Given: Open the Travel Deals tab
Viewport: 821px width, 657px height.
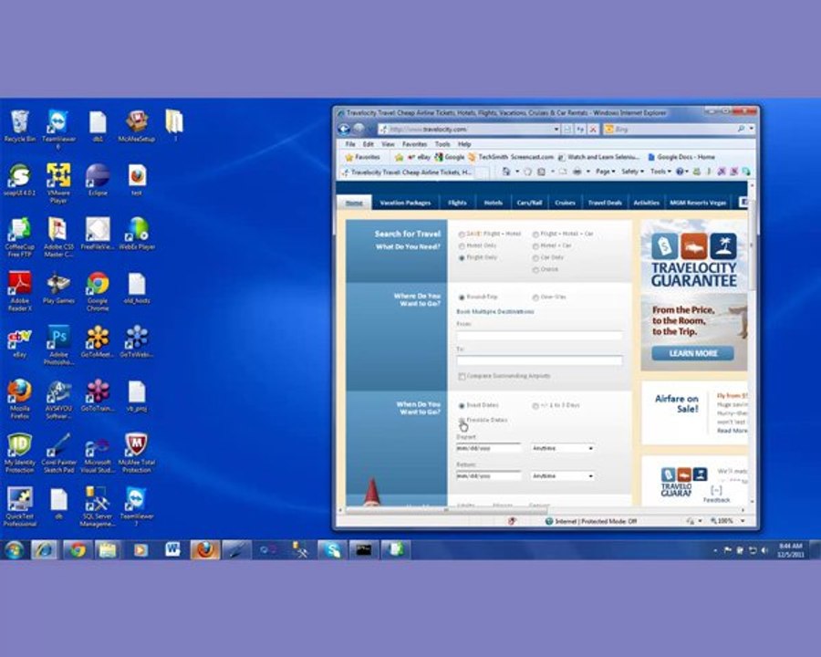Looking at the screenshot, I should coord(605,203).
